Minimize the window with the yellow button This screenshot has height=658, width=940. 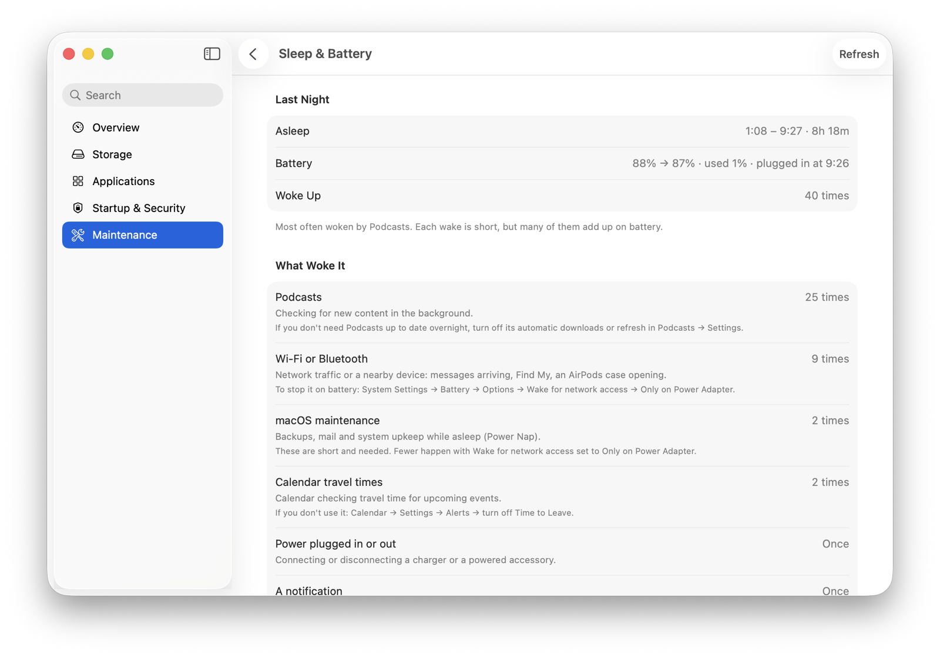click(88, 54)
